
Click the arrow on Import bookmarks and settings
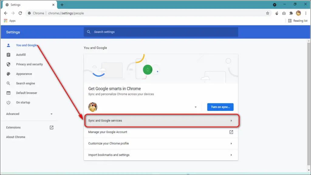[231, 155]
